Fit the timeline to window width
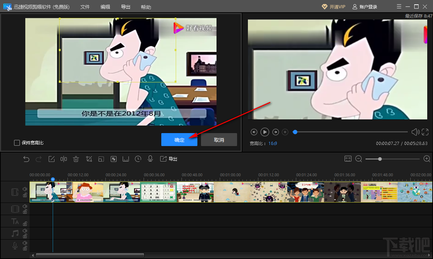 pos(348,159)
